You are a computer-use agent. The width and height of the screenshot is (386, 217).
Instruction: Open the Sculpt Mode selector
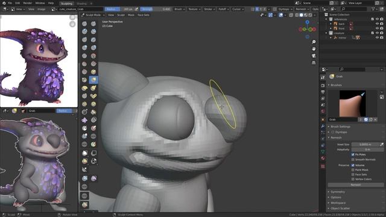tap(93, 15)
